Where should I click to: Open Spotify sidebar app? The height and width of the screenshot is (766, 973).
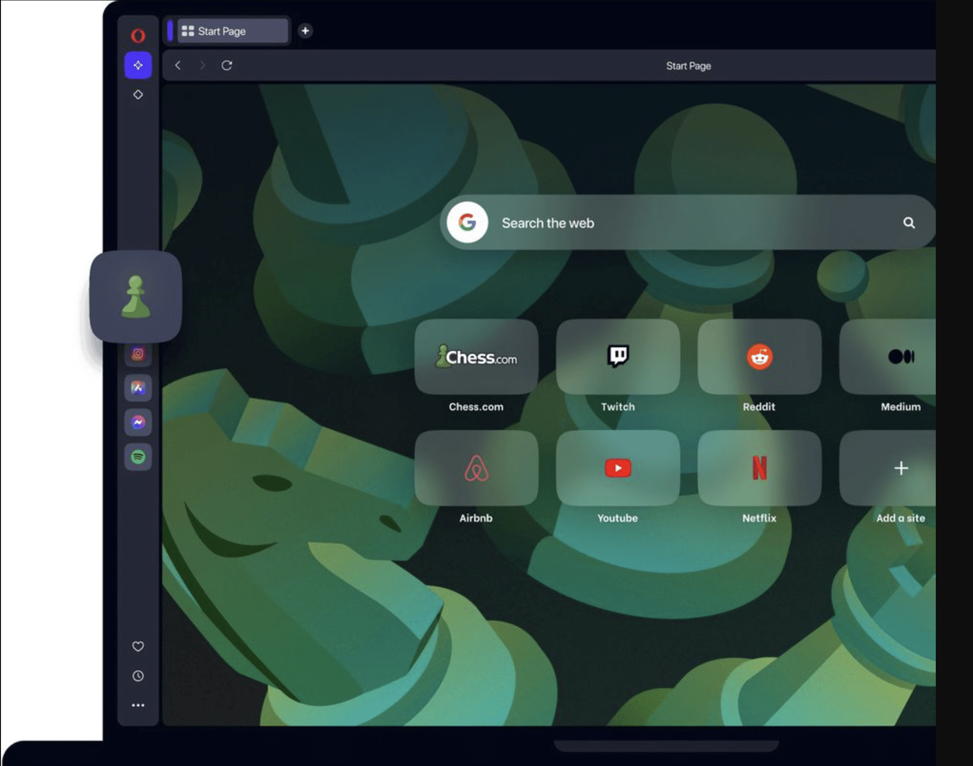pos(137,456)
